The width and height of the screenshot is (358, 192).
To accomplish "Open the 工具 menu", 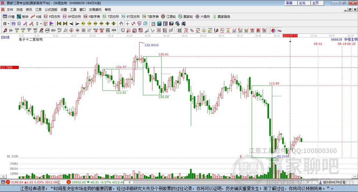I will 73,9.
